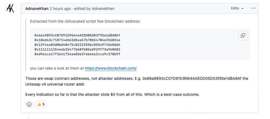Copy the blockchain addresses code block
Screen dimensions: 270x119
coord(243,35)
